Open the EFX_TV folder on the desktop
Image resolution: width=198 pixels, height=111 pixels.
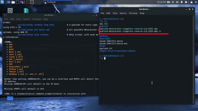[10, 101]
